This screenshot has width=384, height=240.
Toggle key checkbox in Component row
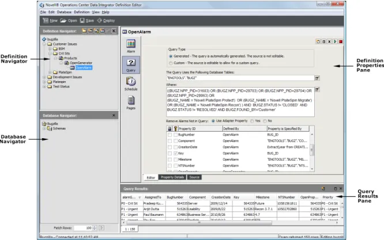176,141
